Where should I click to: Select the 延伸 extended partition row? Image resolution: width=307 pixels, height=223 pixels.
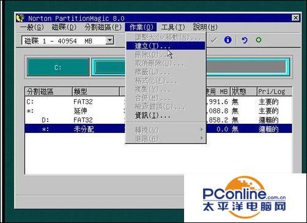pos(158,111)
